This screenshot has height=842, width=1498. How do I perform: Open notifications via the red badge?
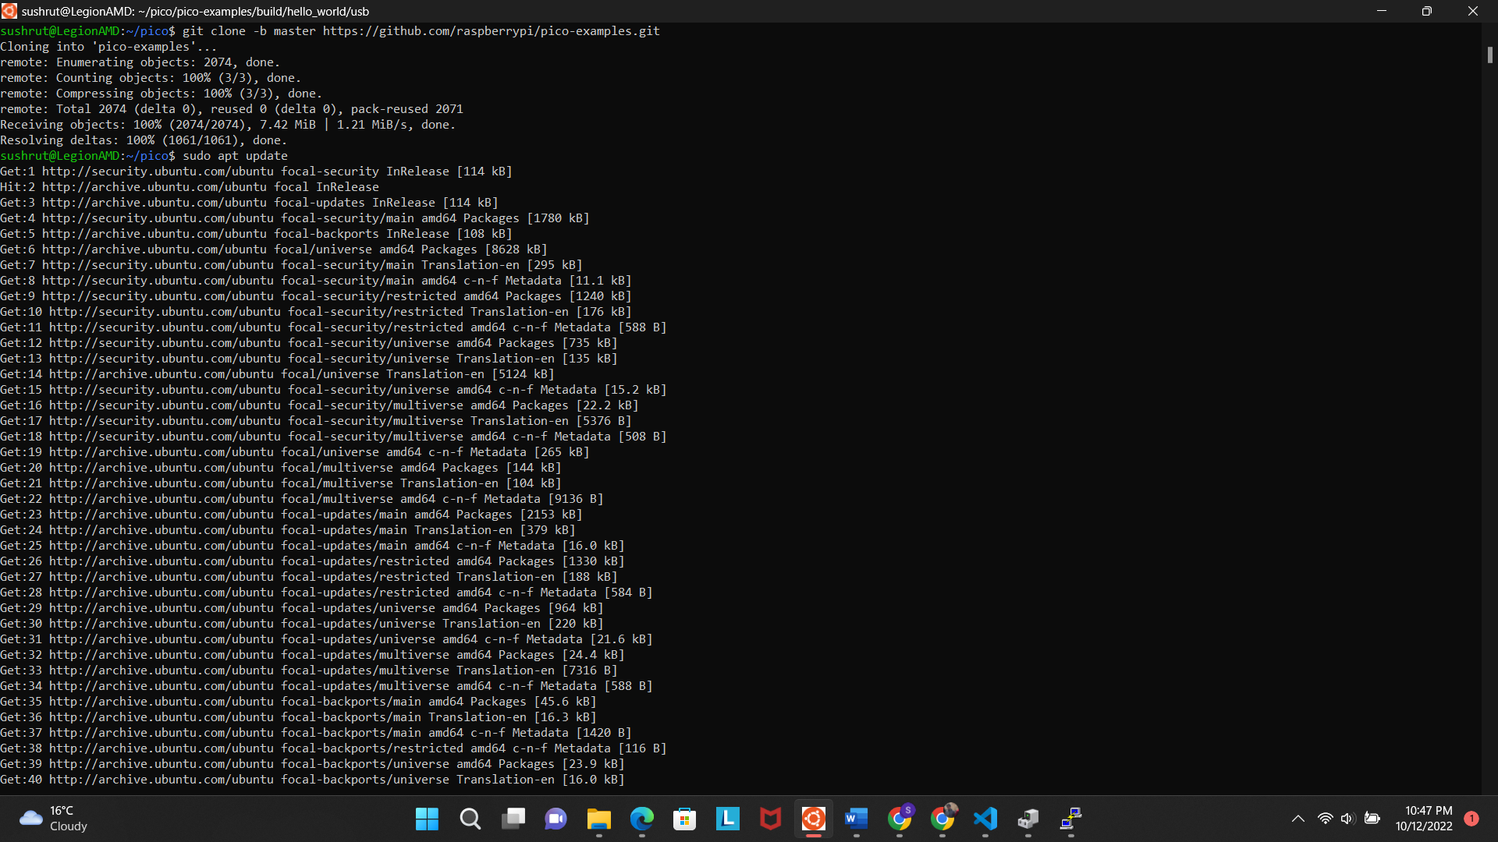point(1471,819)
